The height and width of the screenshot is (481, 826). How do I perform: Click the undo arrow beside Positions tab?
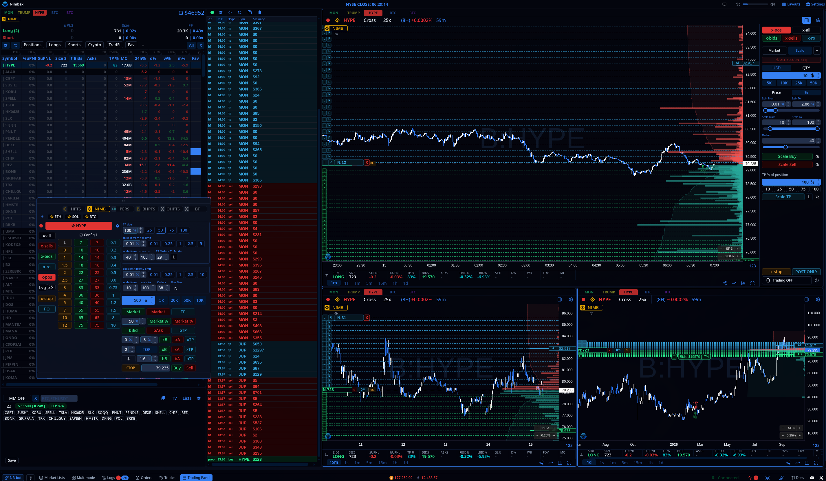[15, 45]
